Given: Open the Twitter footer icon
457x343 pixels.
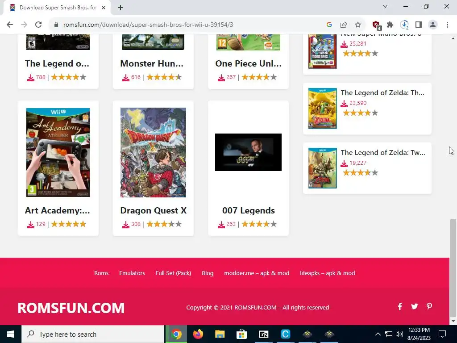Looking at the screenshot, I should (x=415, y=306).
